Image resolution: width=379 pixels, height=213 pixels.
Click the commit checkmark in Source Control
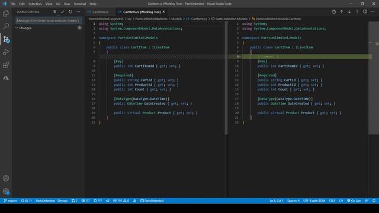coord(62,12)
